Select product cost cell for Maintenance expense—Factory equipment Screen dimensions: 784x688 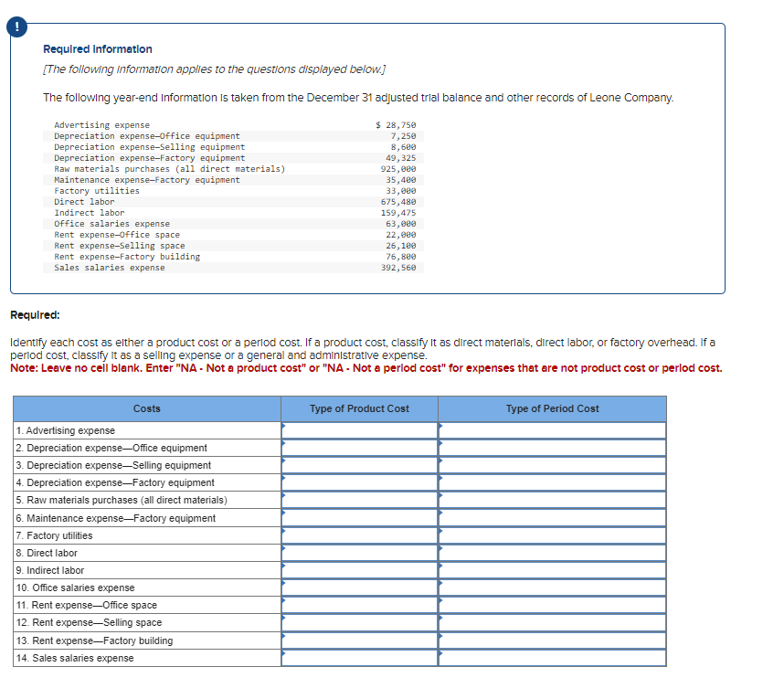(x=359, y=518)
